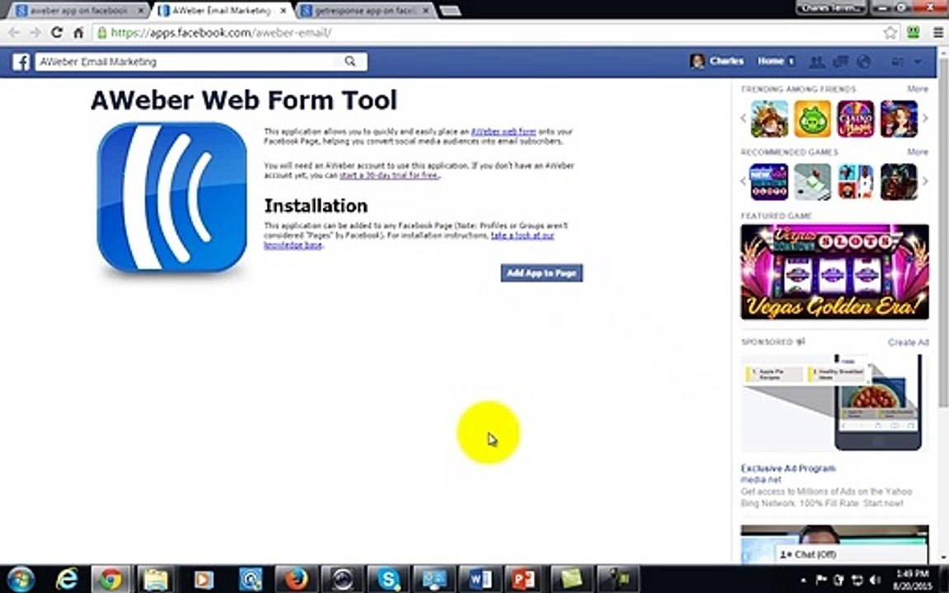The image size is (949, 593).
Task: Click the Create Ad link
Action: point(909,343)
